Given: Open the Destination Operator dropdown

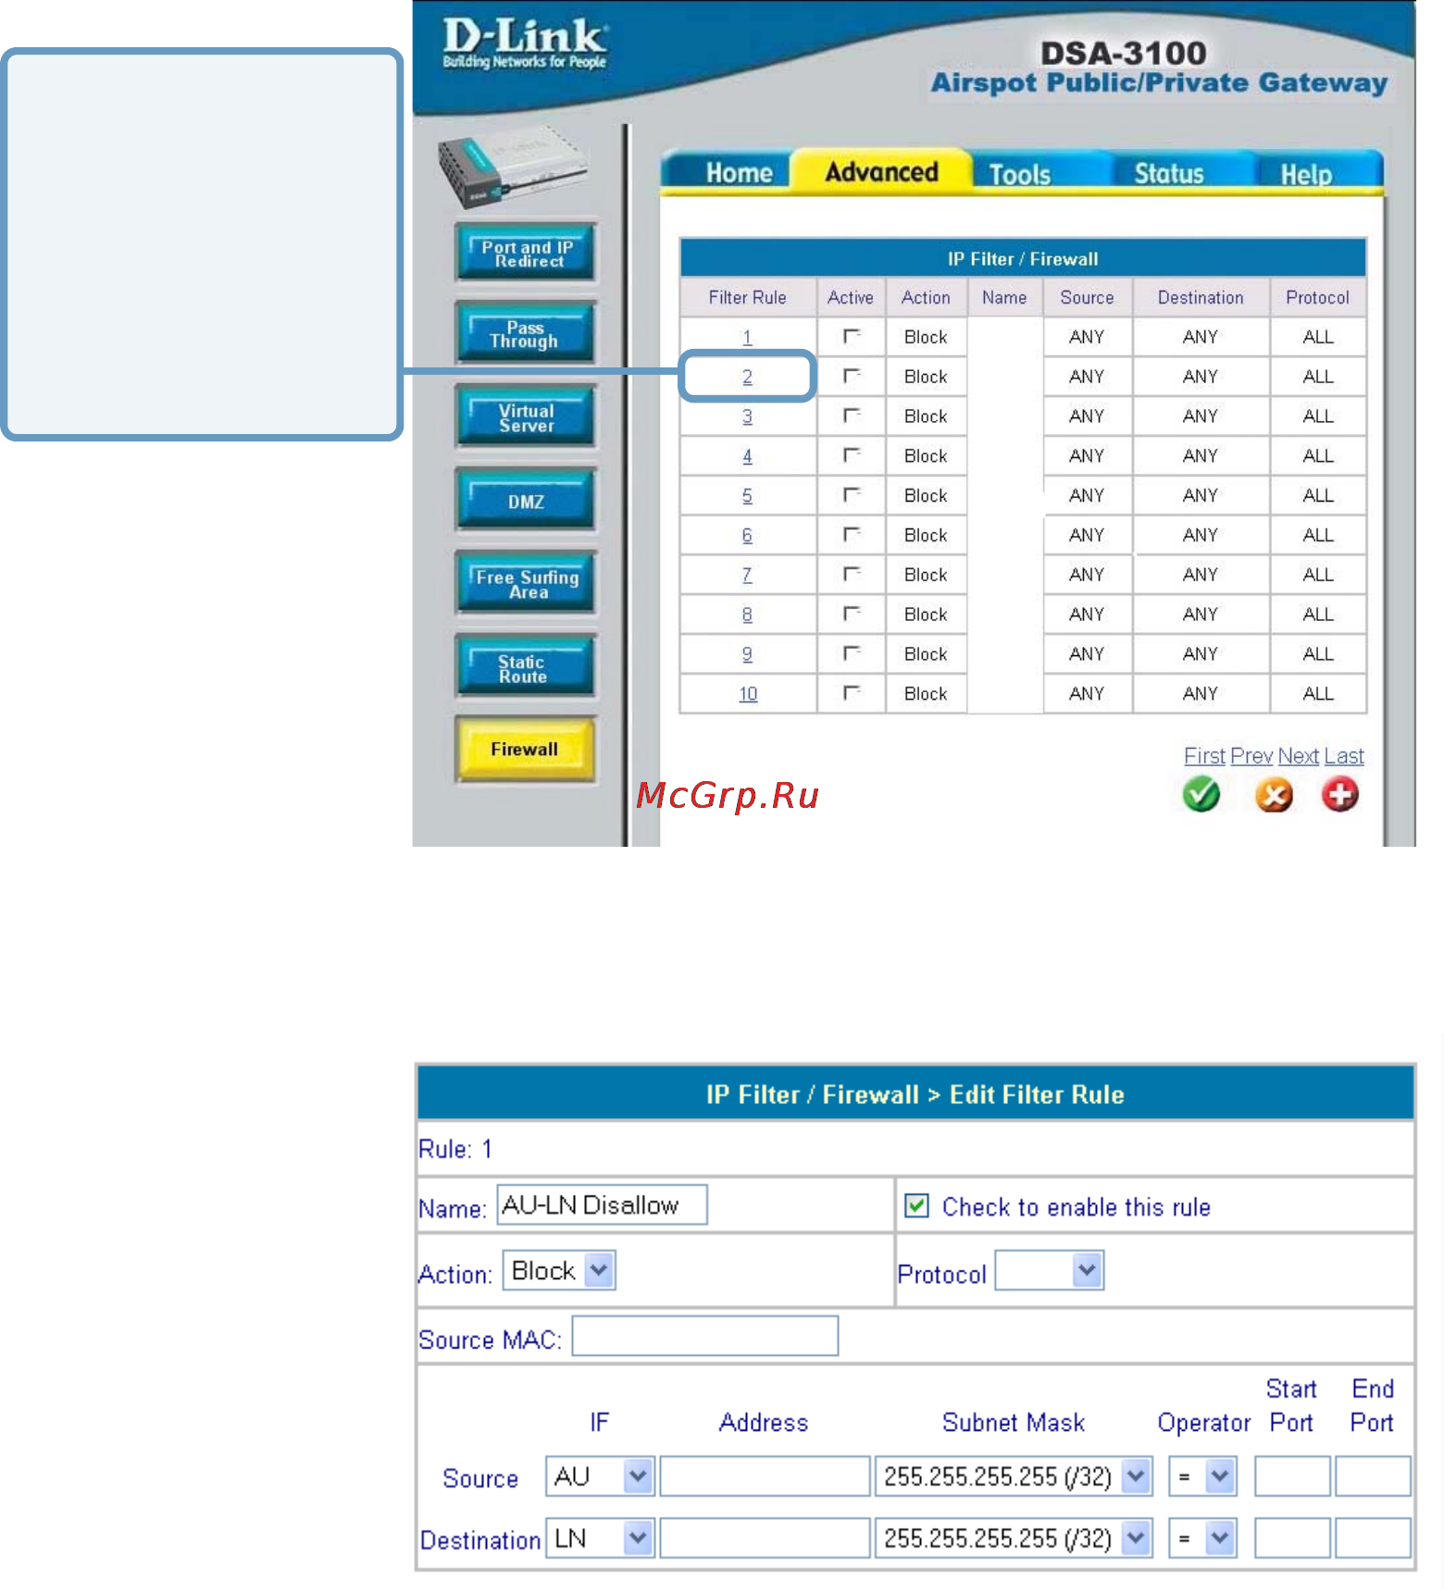Looking at the screenshot, I should (x=1202, y=1538).
